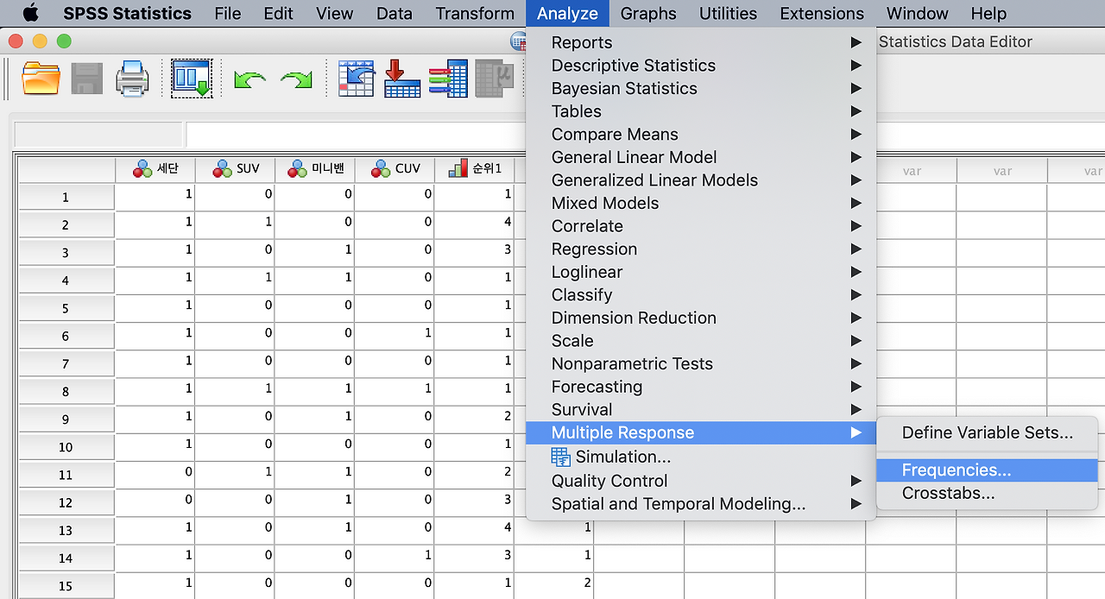Expand the Compare Means submenu
Viewport: 1105px width, 599px height.
pos(701,135)
